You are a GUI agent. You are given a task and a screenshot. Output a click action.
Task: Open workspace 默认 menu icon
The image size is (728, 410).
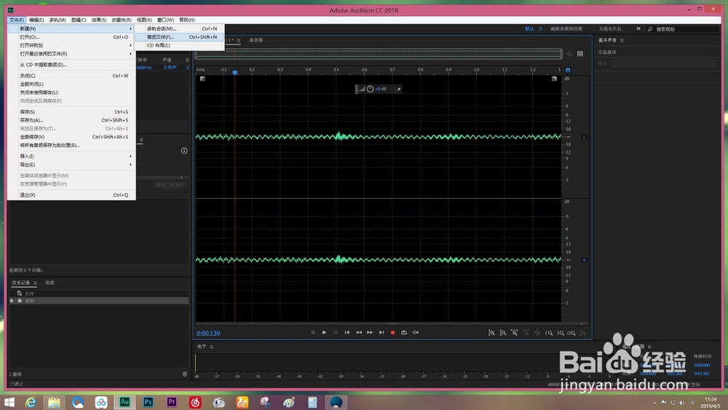pos(540,29)
